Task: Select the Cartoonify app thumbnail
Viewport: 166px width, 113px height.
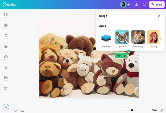Action: pyautogui.click(x=138, y=37)
